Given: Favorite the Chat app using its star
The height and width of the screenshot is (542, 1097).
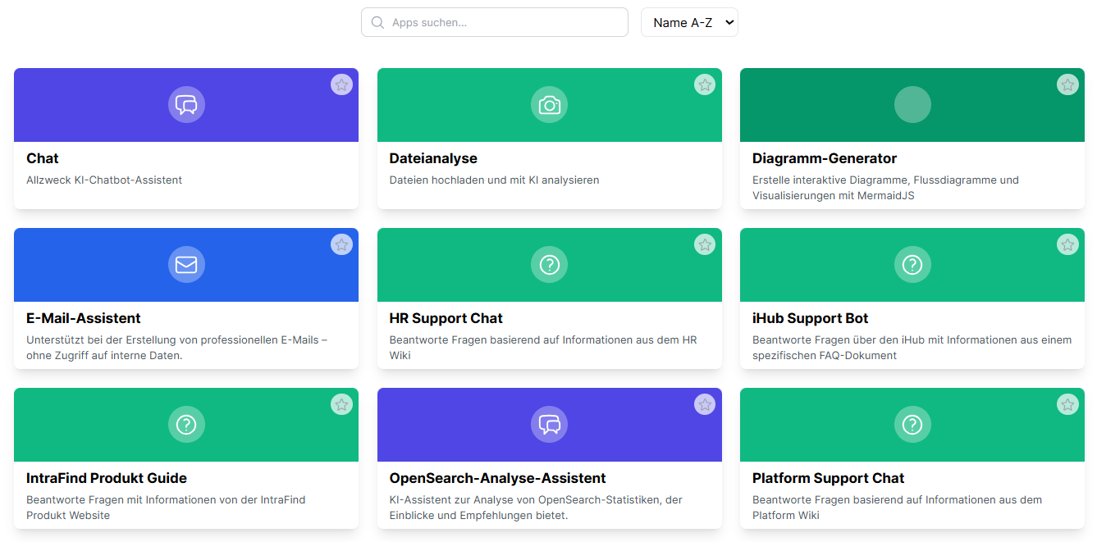Looking at the screenshot, I should click(x=342, y=84).
